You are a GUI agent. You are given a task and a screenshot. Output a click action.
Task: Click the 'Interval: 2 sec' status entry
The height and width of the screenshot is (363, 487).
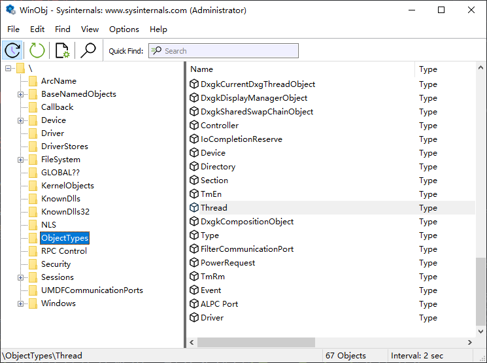click(x=417, y=356)
